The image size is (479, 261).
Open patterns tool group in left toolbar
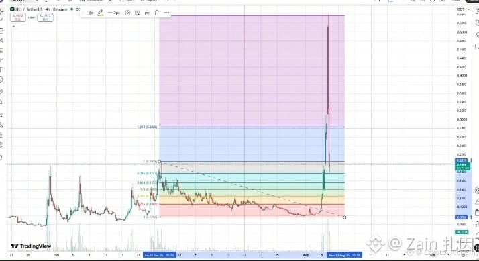[x=1, y=40]
